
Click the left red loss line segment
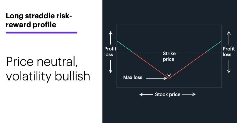[151, 65]
